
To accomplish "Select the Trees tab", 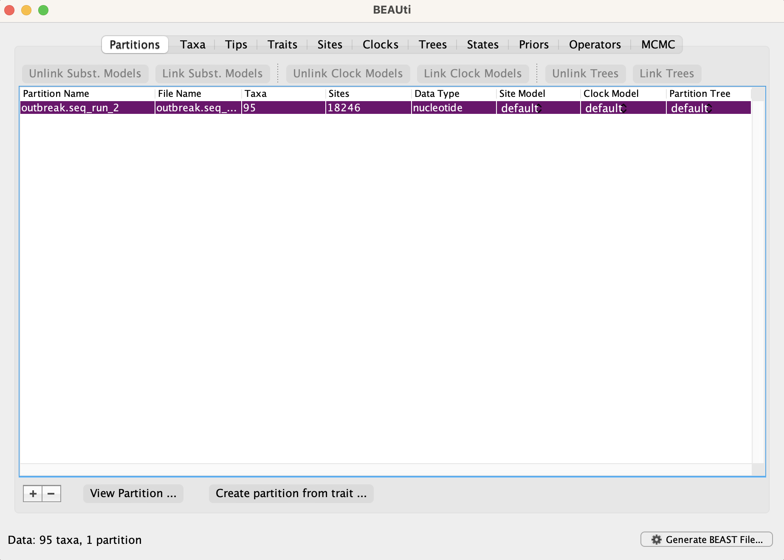I will tap(433, 45).
